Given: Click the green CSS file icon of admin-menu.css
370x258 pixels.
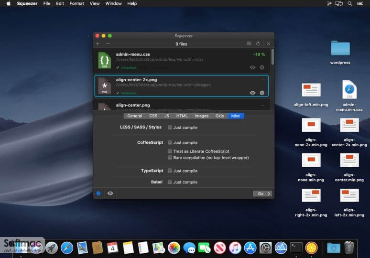Looking at the screenshot, I should [105, 60].
